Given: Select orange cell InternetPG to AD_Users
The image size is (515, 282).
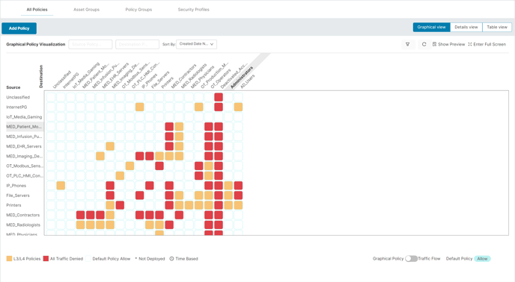Looking at the screenshot, I should 238,107.
